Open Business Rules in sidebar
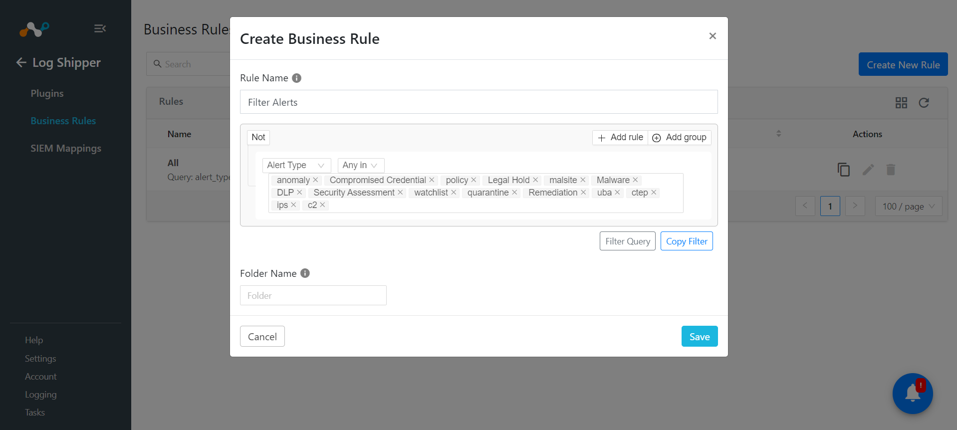The image size is (957, 430). [x=63, y=121]
